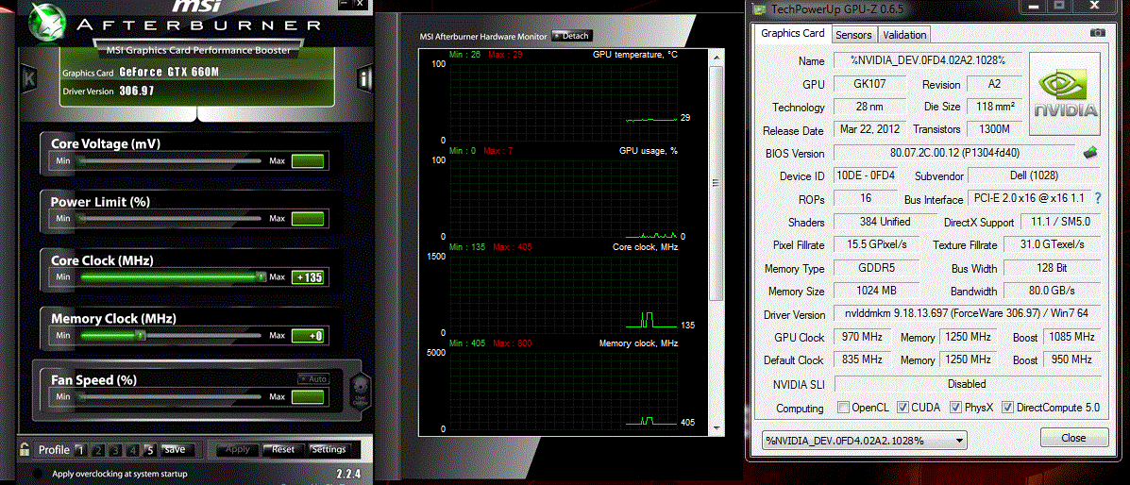Click the Apply button in Afterburner
This screenshot has width=1130, height=485.
[x=237, y=450]
